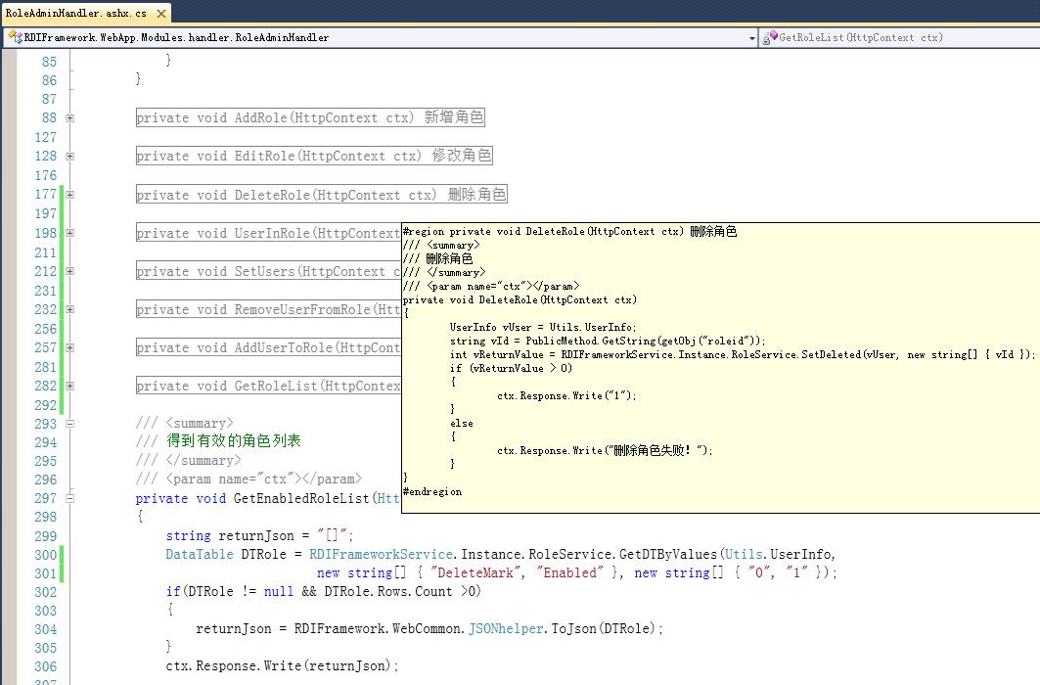This screenshot has width=1040, height=685.
Task: Click the green change bar beside line 177
Action: pyautogui.click(x=62, y=194)
